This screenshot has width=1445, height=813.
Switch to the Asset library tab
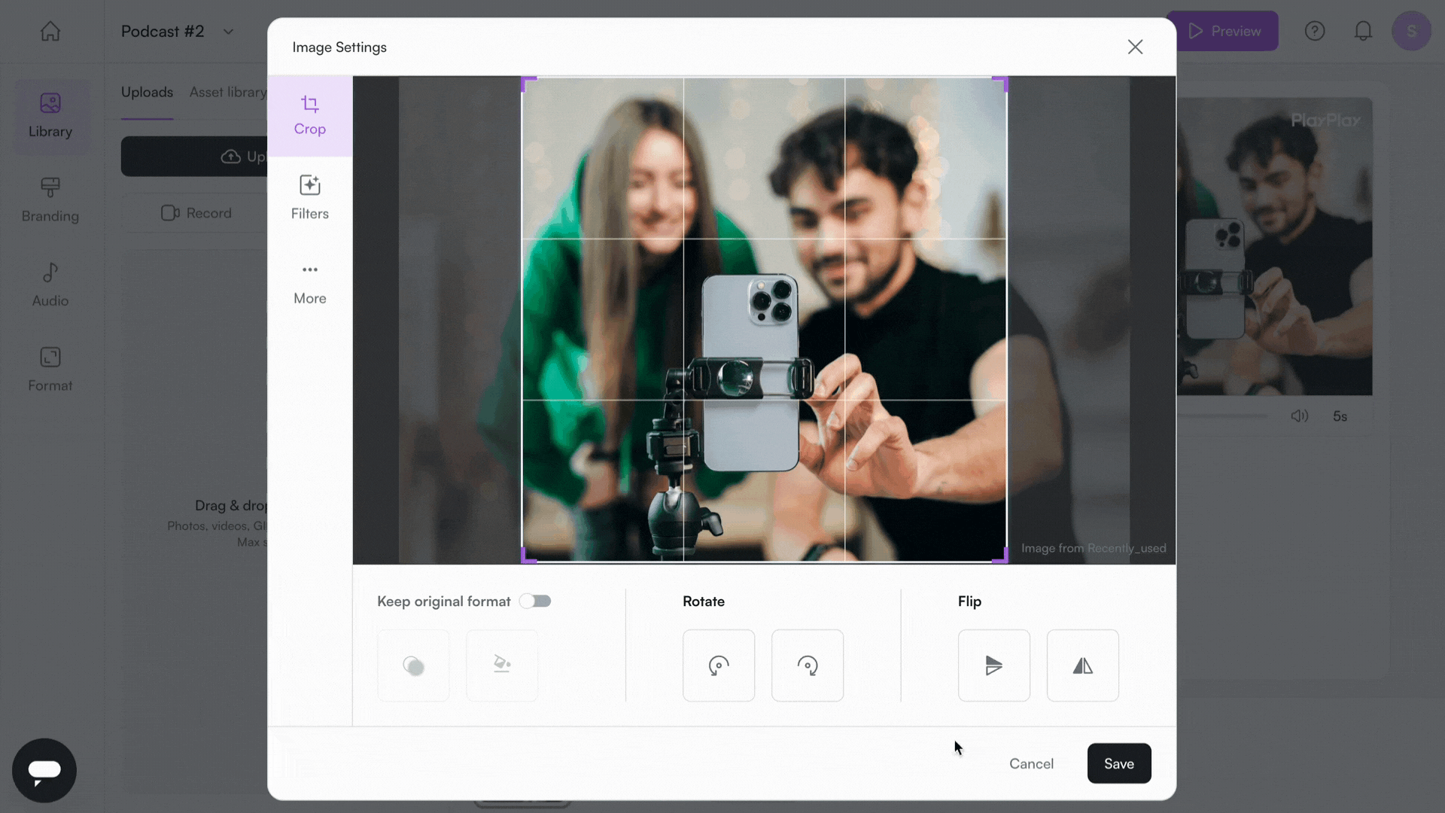click(x=228, y=92)
